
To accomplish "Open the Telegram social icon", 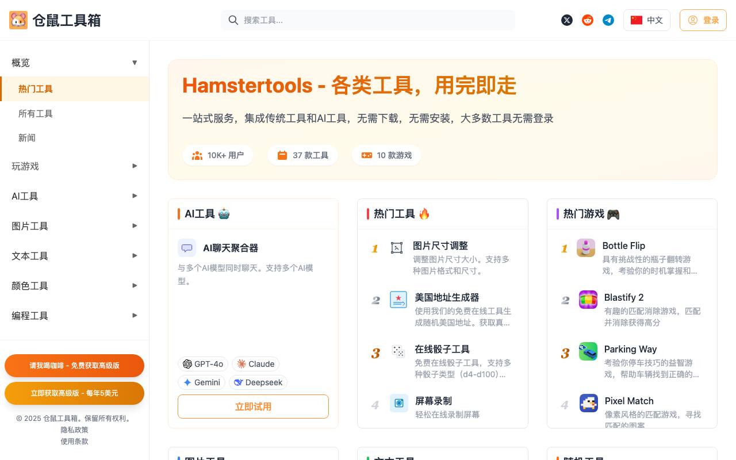I will [x=608, y=20].
